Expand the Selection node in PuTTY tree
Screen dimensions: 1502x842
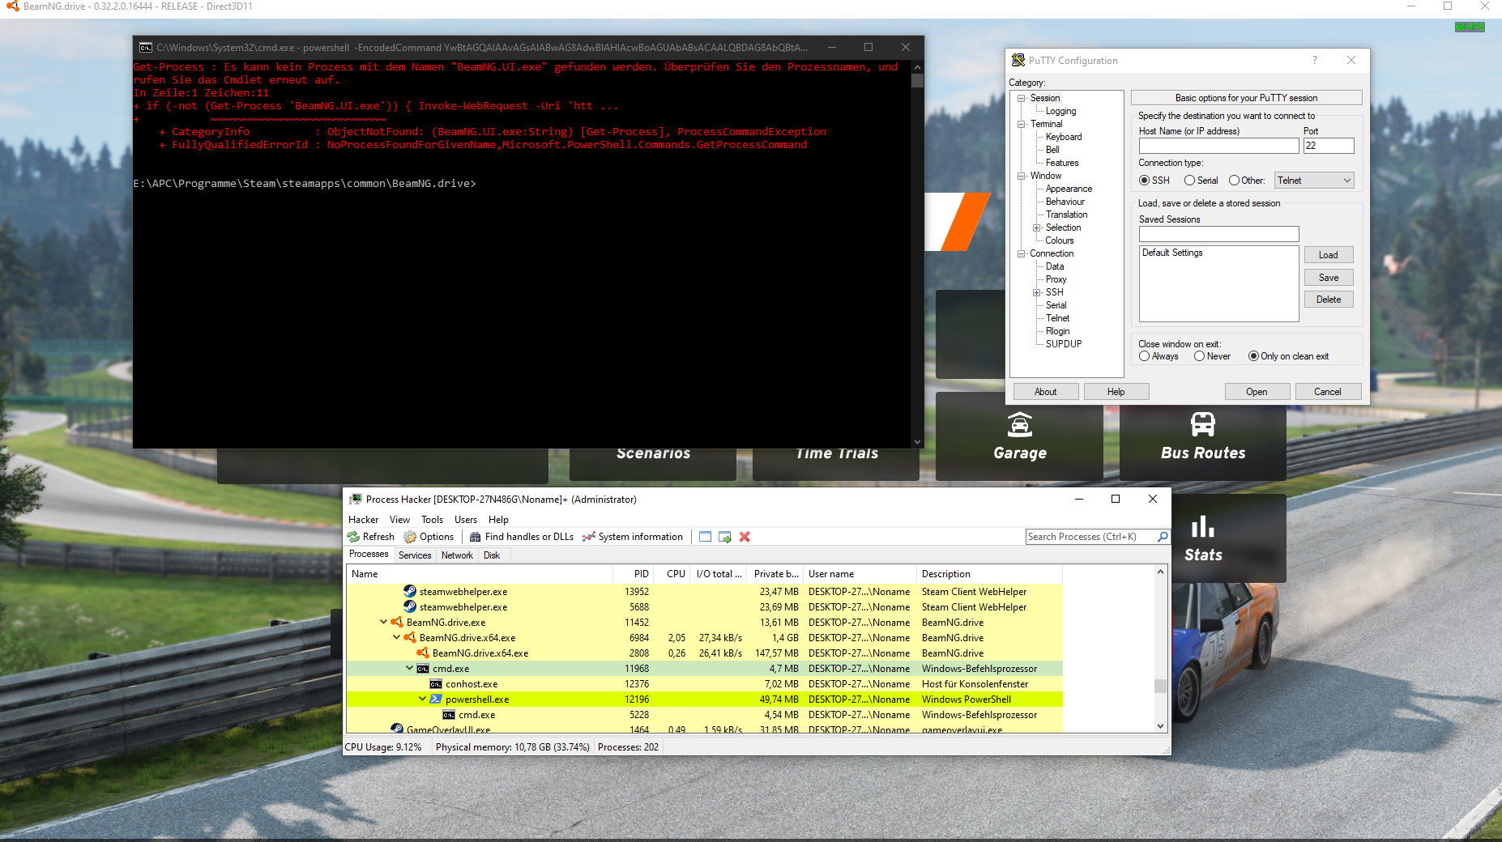click(x=1037, y=228)
